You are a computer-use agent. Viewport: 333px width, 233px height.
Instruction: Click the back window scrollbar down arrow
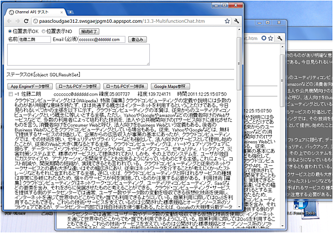(282, 226)
